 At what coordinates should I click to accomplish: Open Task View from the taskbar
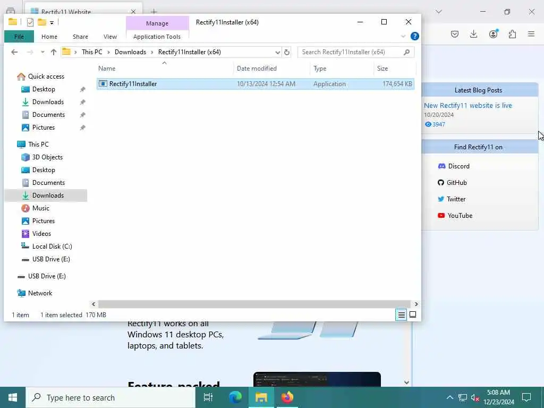point(208,397)
